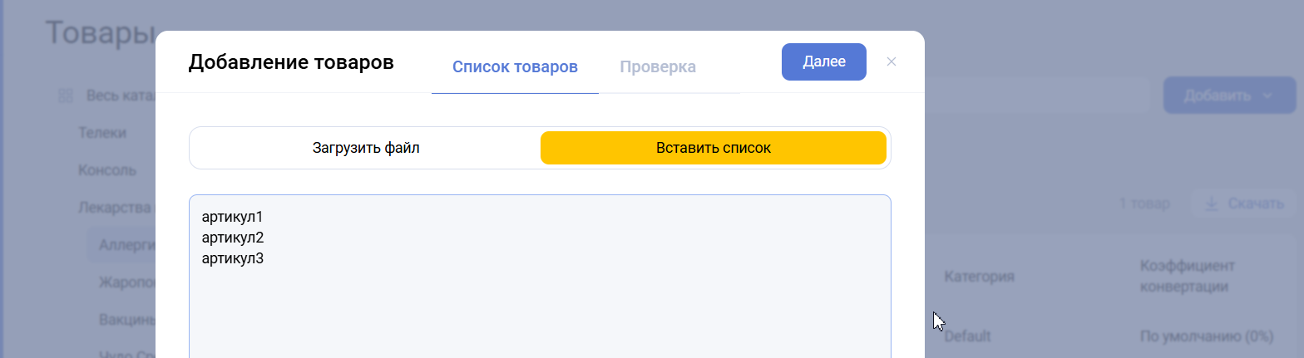Switch to Загрузить файл mode

click(x=366, y=149)
